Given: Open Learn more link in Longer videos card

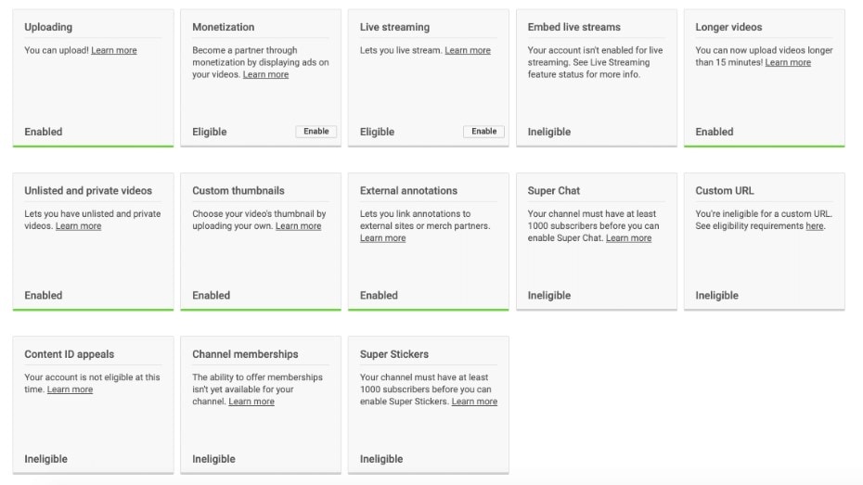Looking at the screenshot, I should pos(788,63).
